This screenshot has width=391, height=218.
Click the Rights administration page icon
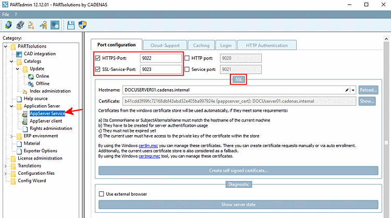pyautogui.click(x=25, y=129)
